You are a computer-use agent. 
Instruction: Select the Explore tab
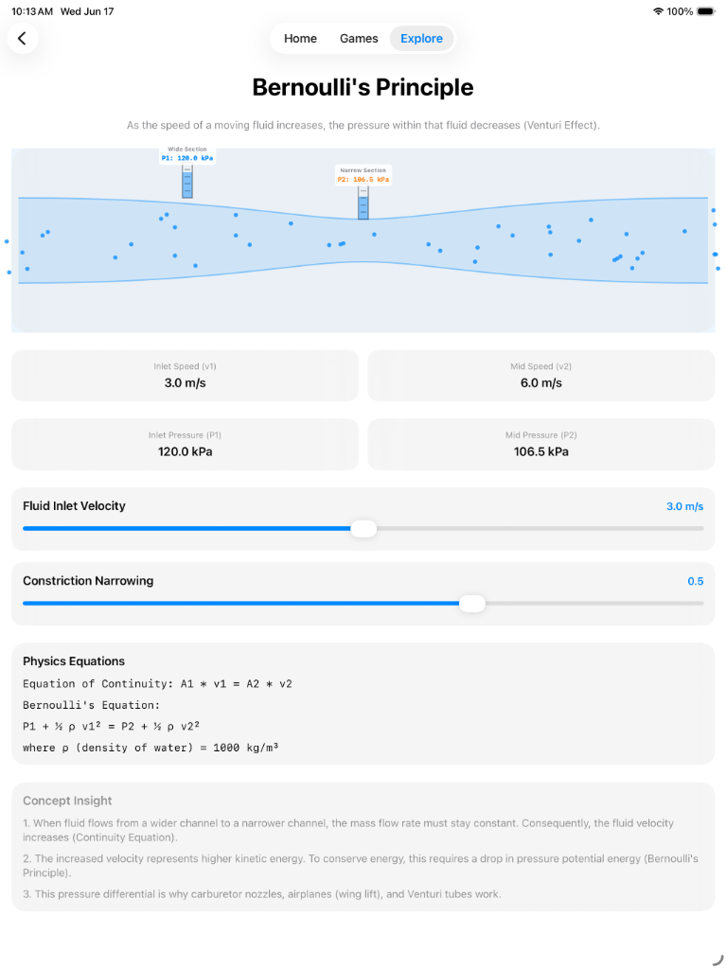(x=421, y=38)
